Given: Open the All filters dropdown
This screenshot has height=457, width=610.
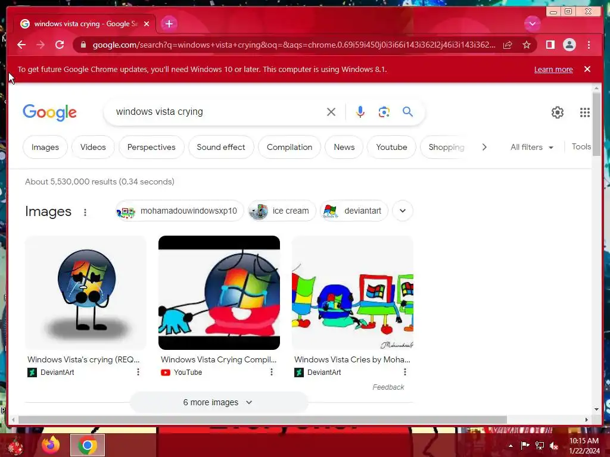Looking at the screenshot, I should (531, 148).
